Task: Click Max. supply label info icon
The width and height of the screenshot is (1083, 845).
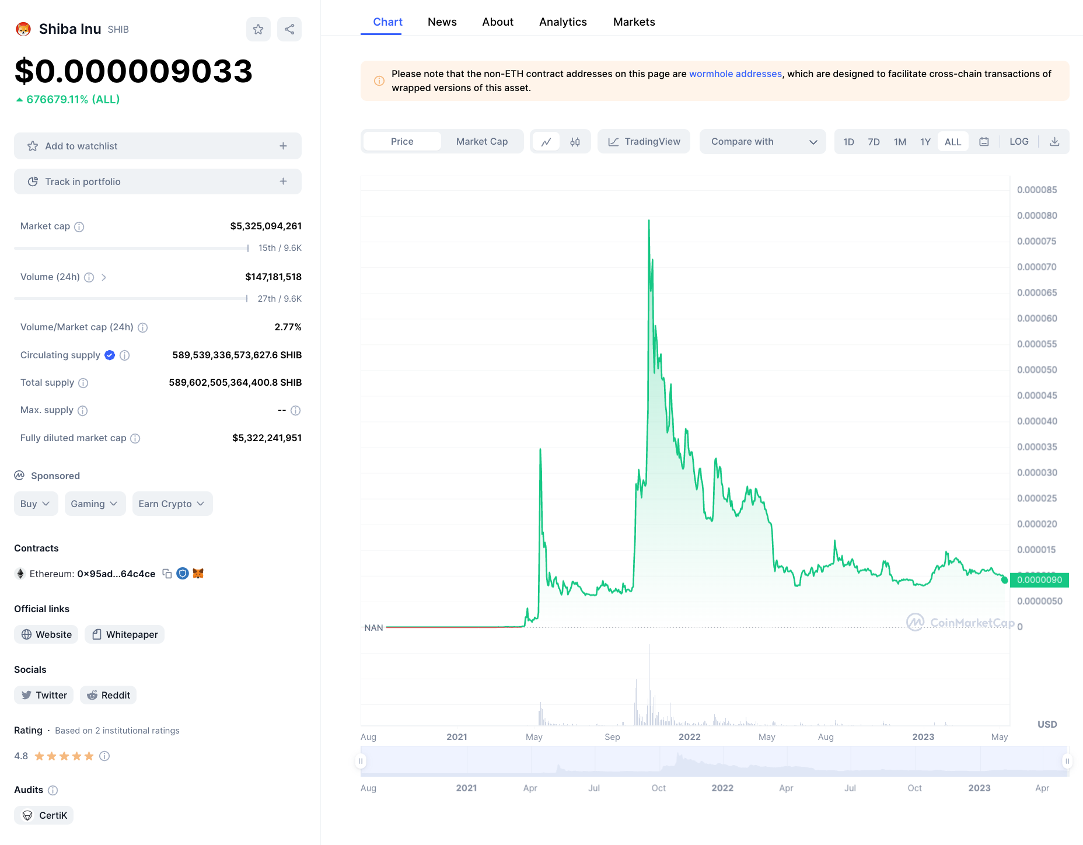Action: 83,411
